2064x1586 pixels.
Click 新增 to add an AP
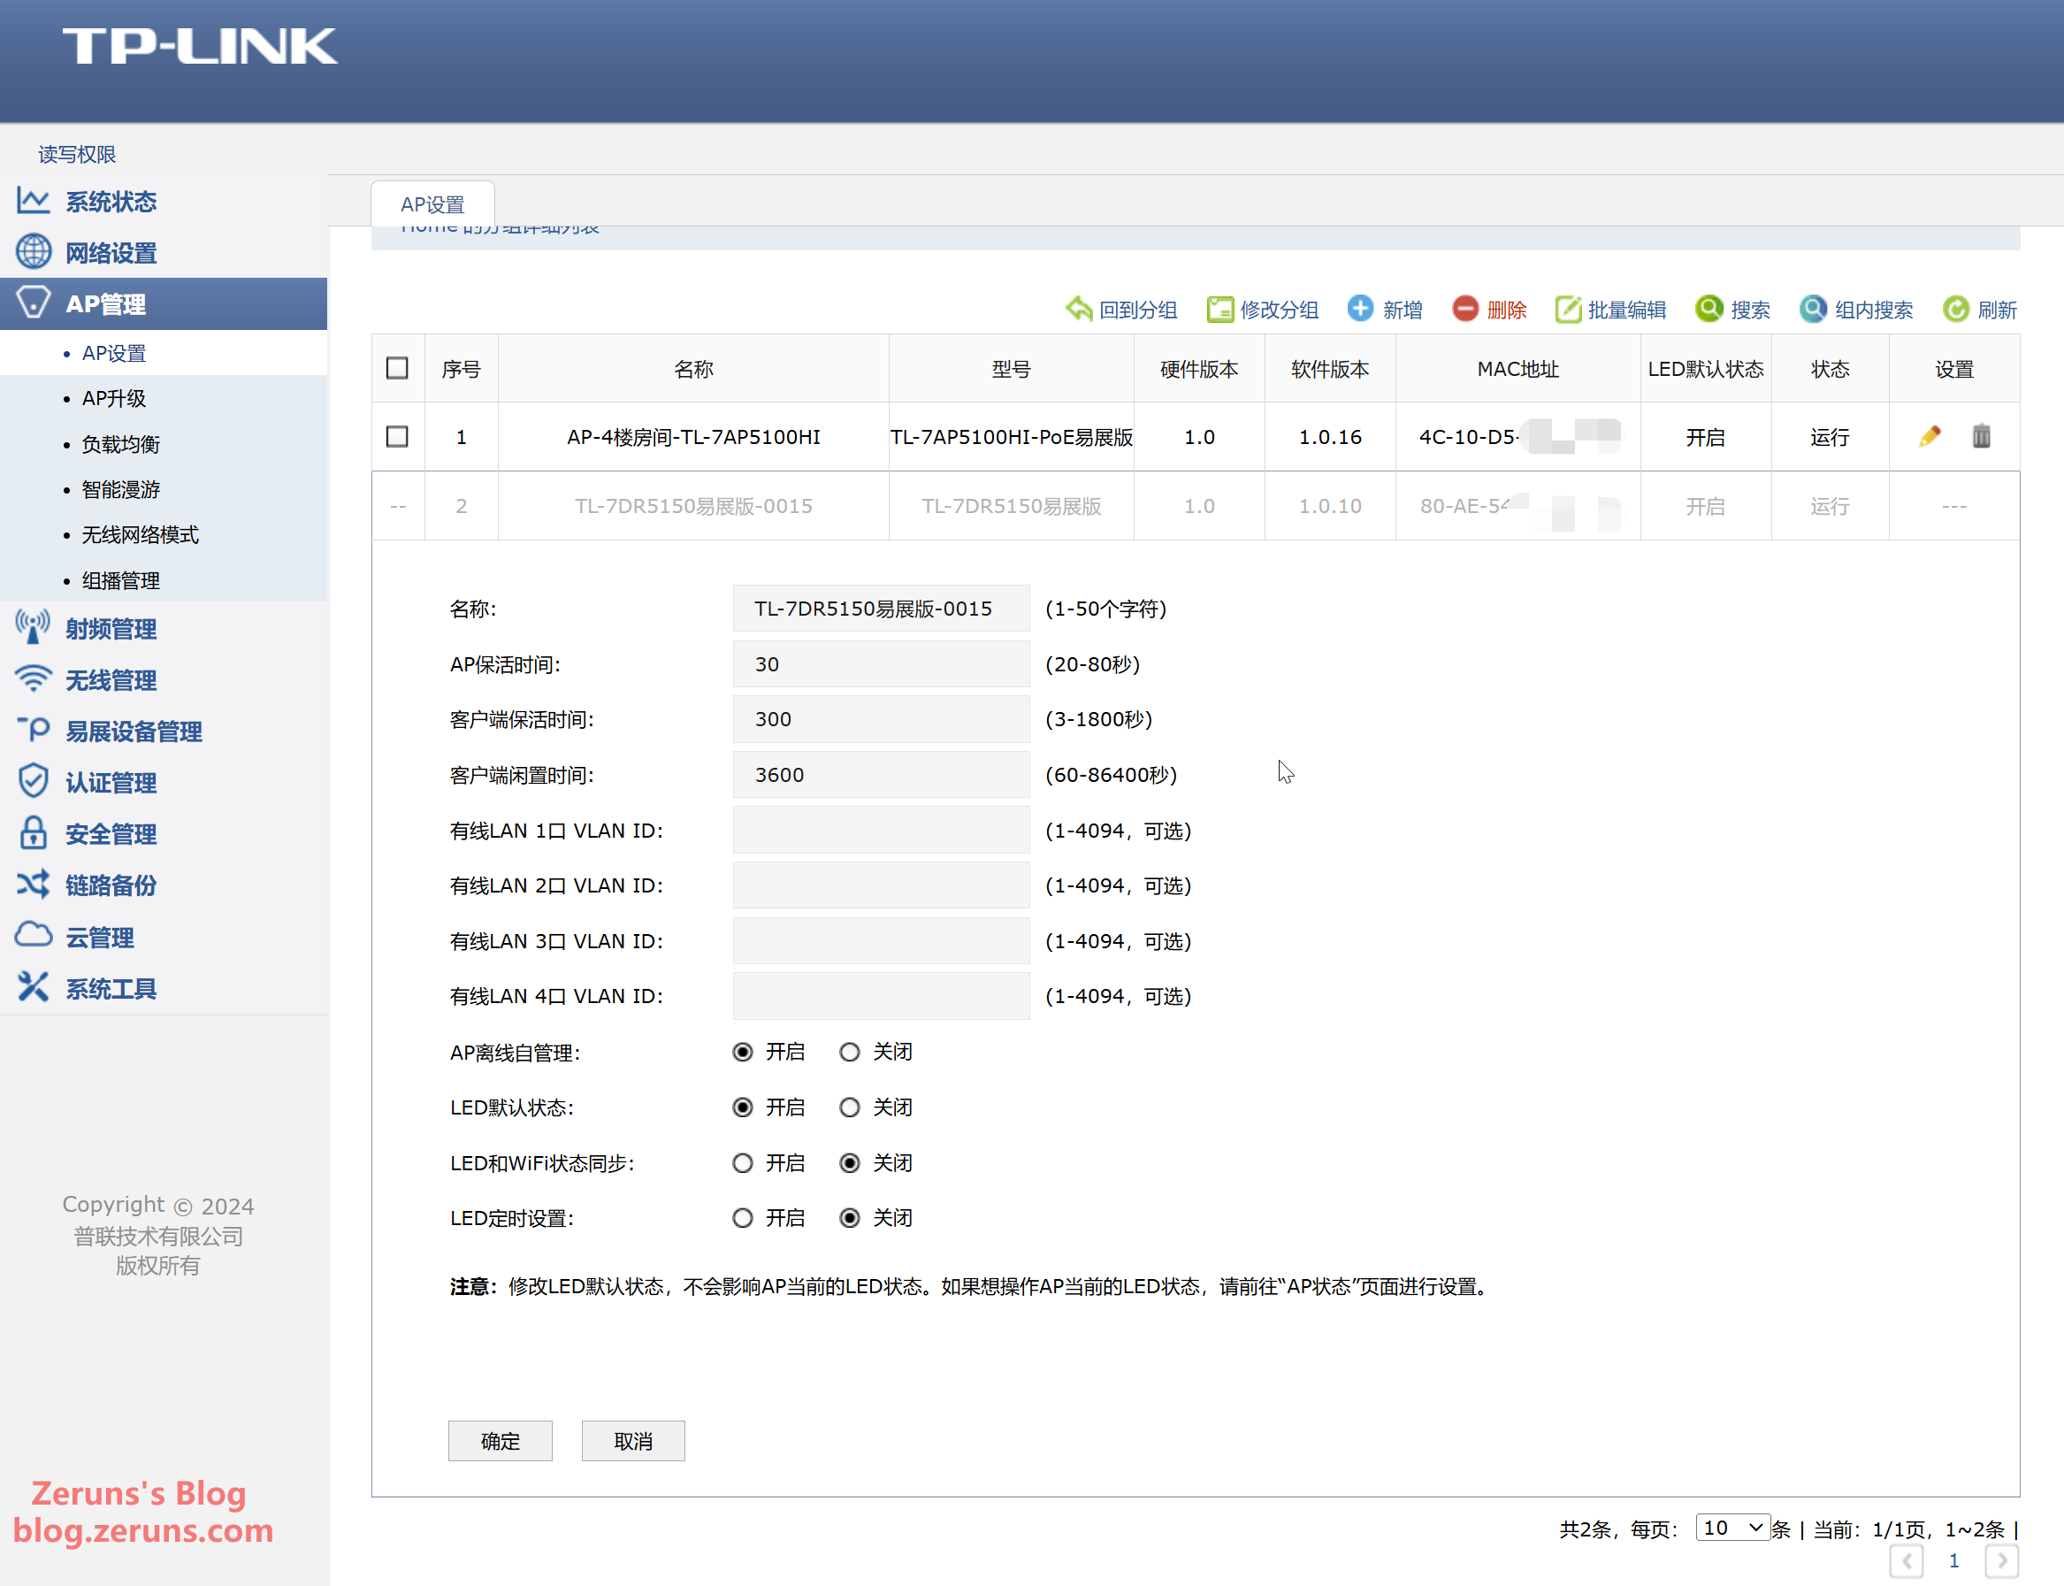[x=1385, y=310]
